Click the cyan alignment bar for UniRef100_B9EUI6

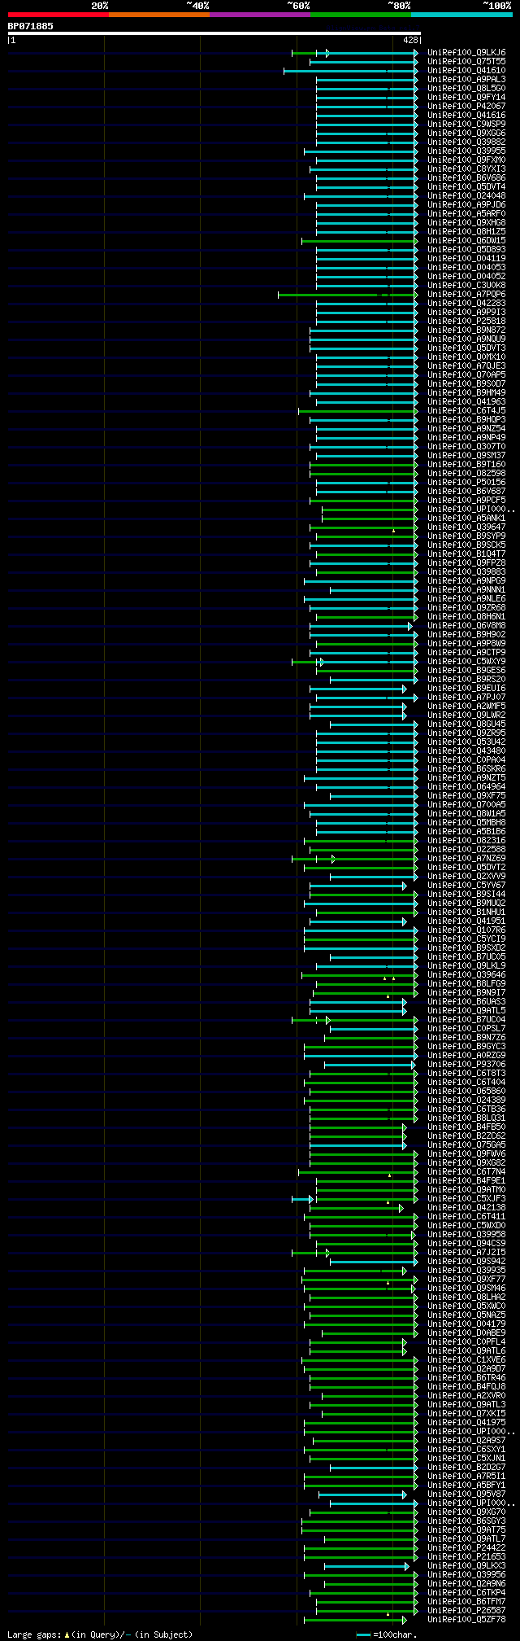coord(357,688)
